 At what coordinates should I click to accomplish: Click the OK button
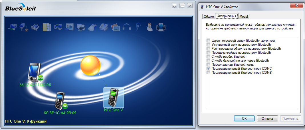244,118
